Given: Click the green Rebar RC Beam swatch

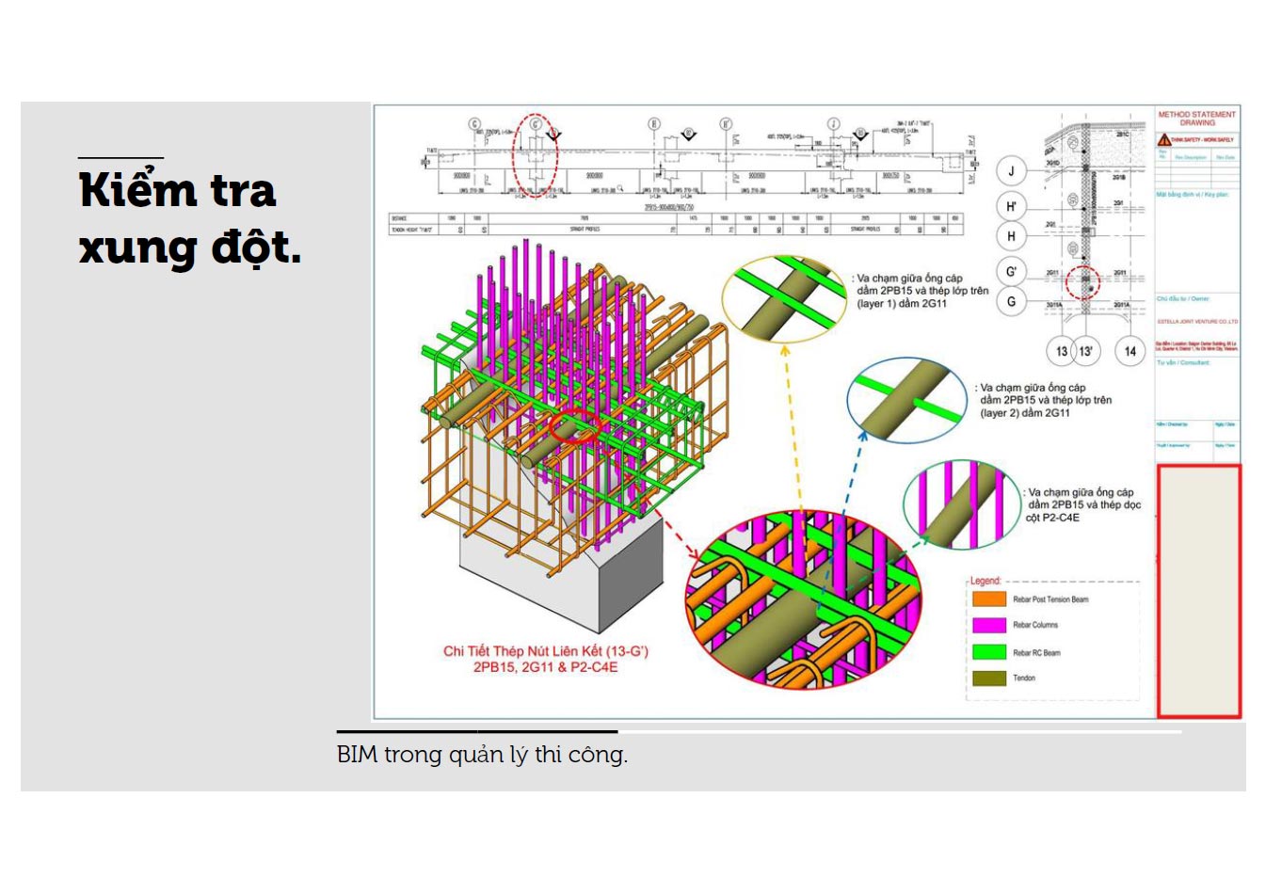Looking at the screenshot, I should coord(988,651).
